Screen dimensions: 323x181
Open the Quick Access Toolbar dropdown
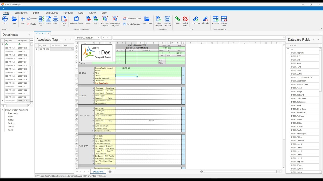point(4,8)
